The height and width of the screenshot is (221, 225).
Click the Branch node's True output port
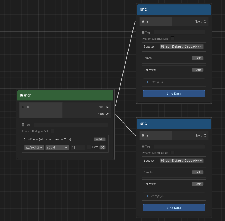(107, 107)
